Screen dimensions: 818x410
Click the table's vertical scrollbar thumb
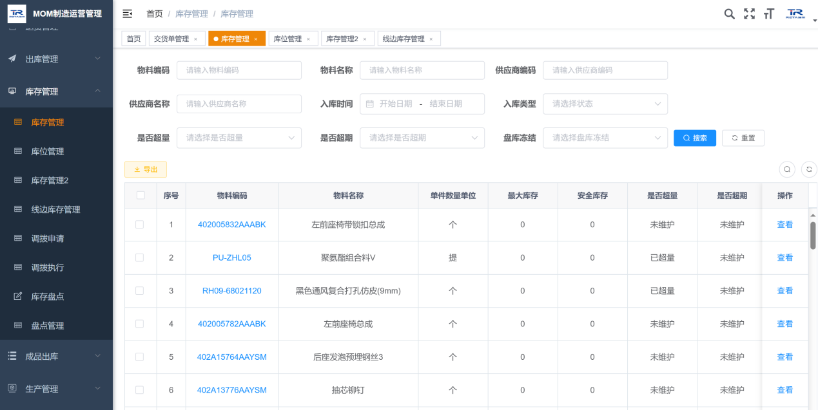click(x=813, y=236)
